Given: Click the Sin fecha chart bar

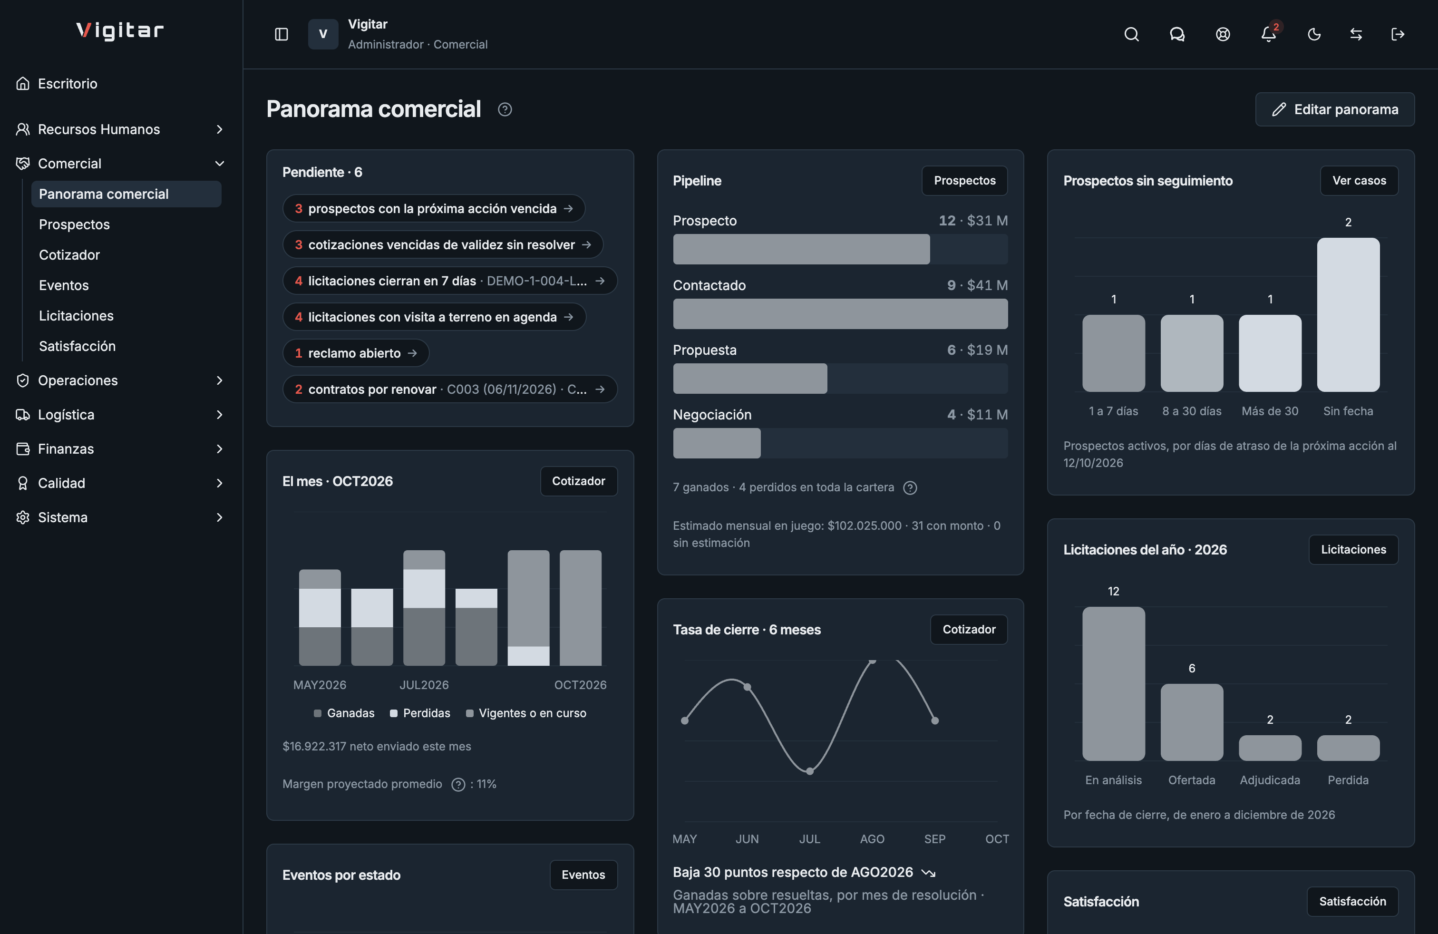Looking at the screenshot, I should point(1348,315).
